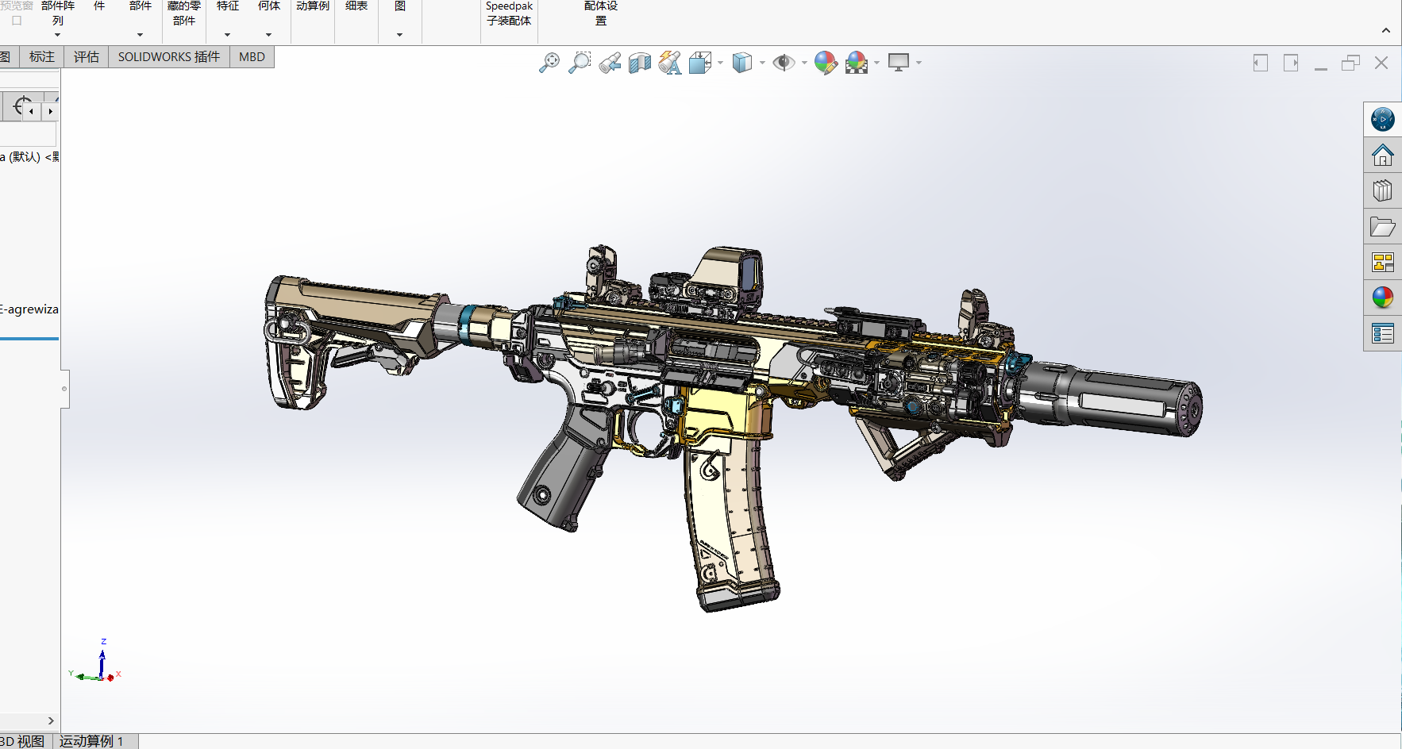
Task: Toggle the Section View tool
Action: (640, 63)
